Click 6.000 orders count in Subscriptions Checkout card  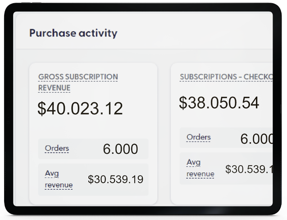256,139
